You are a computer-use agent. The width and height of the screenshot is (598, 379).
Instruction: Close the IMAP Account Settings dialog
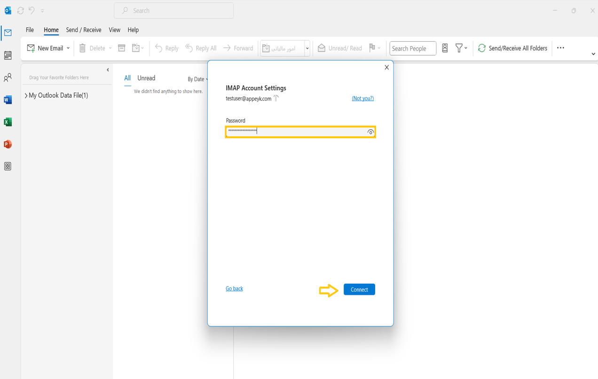[386, 68]
